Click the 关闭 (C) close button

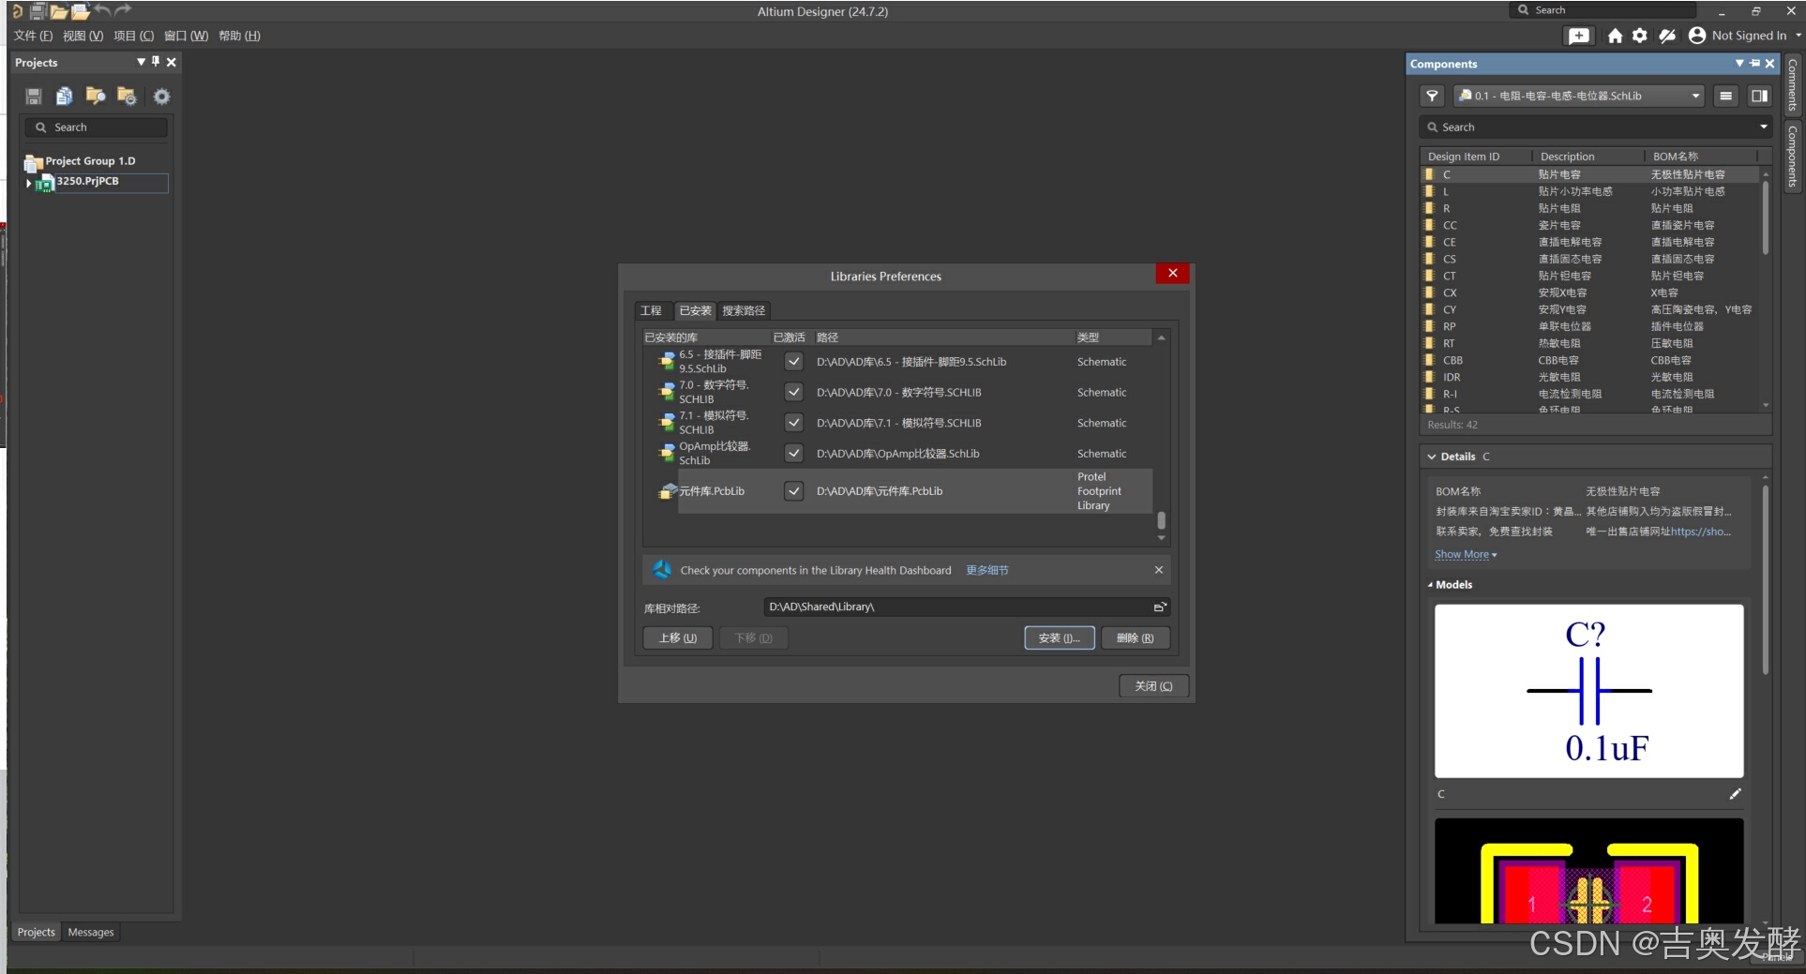1153,686
